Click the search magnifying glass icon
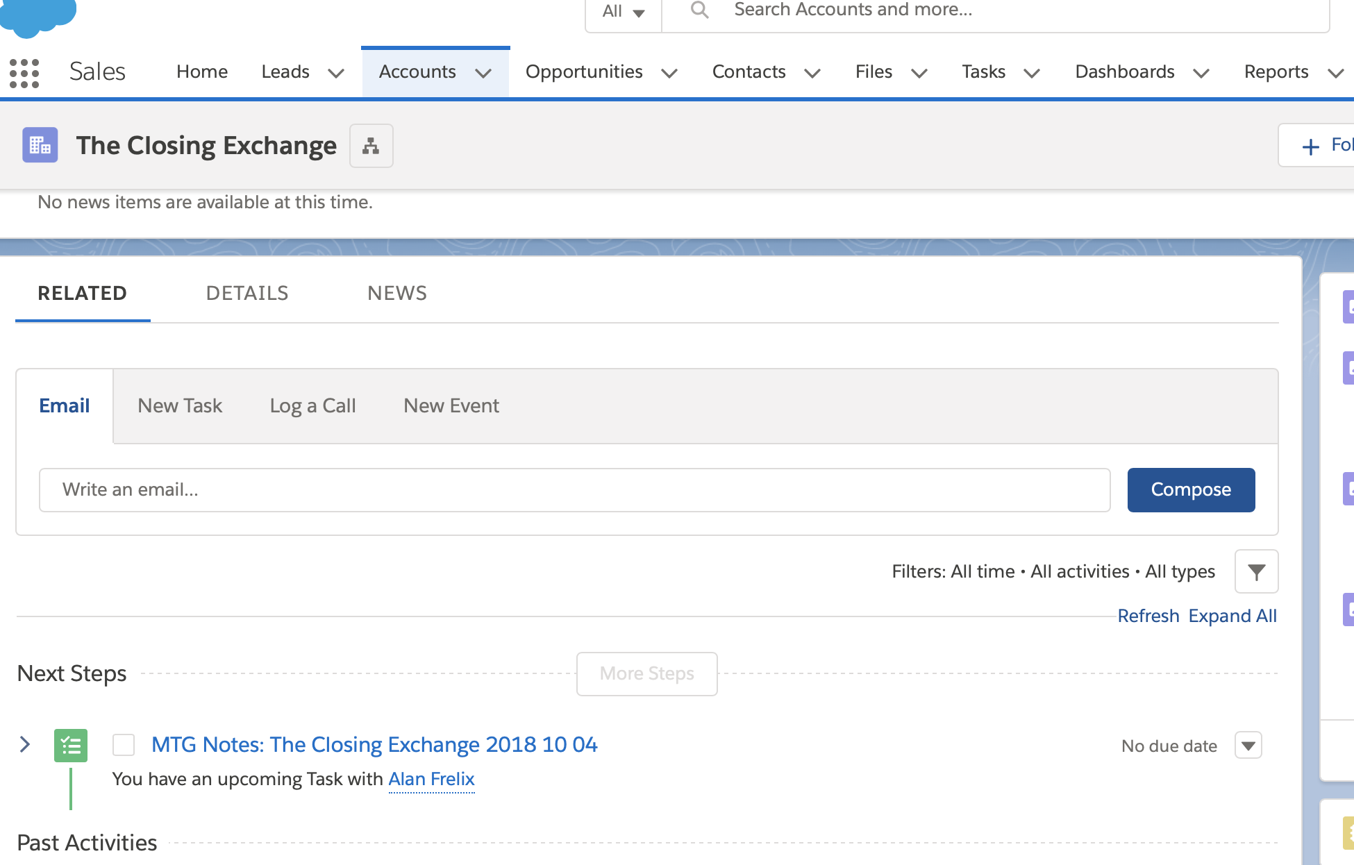This screenshot has height=865, width=1354. [699, 10]
